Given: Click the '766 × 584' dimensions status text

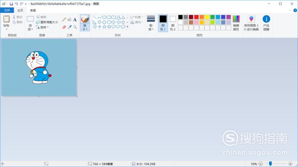Looking at the screenshot, I should [x=102, y=164].
